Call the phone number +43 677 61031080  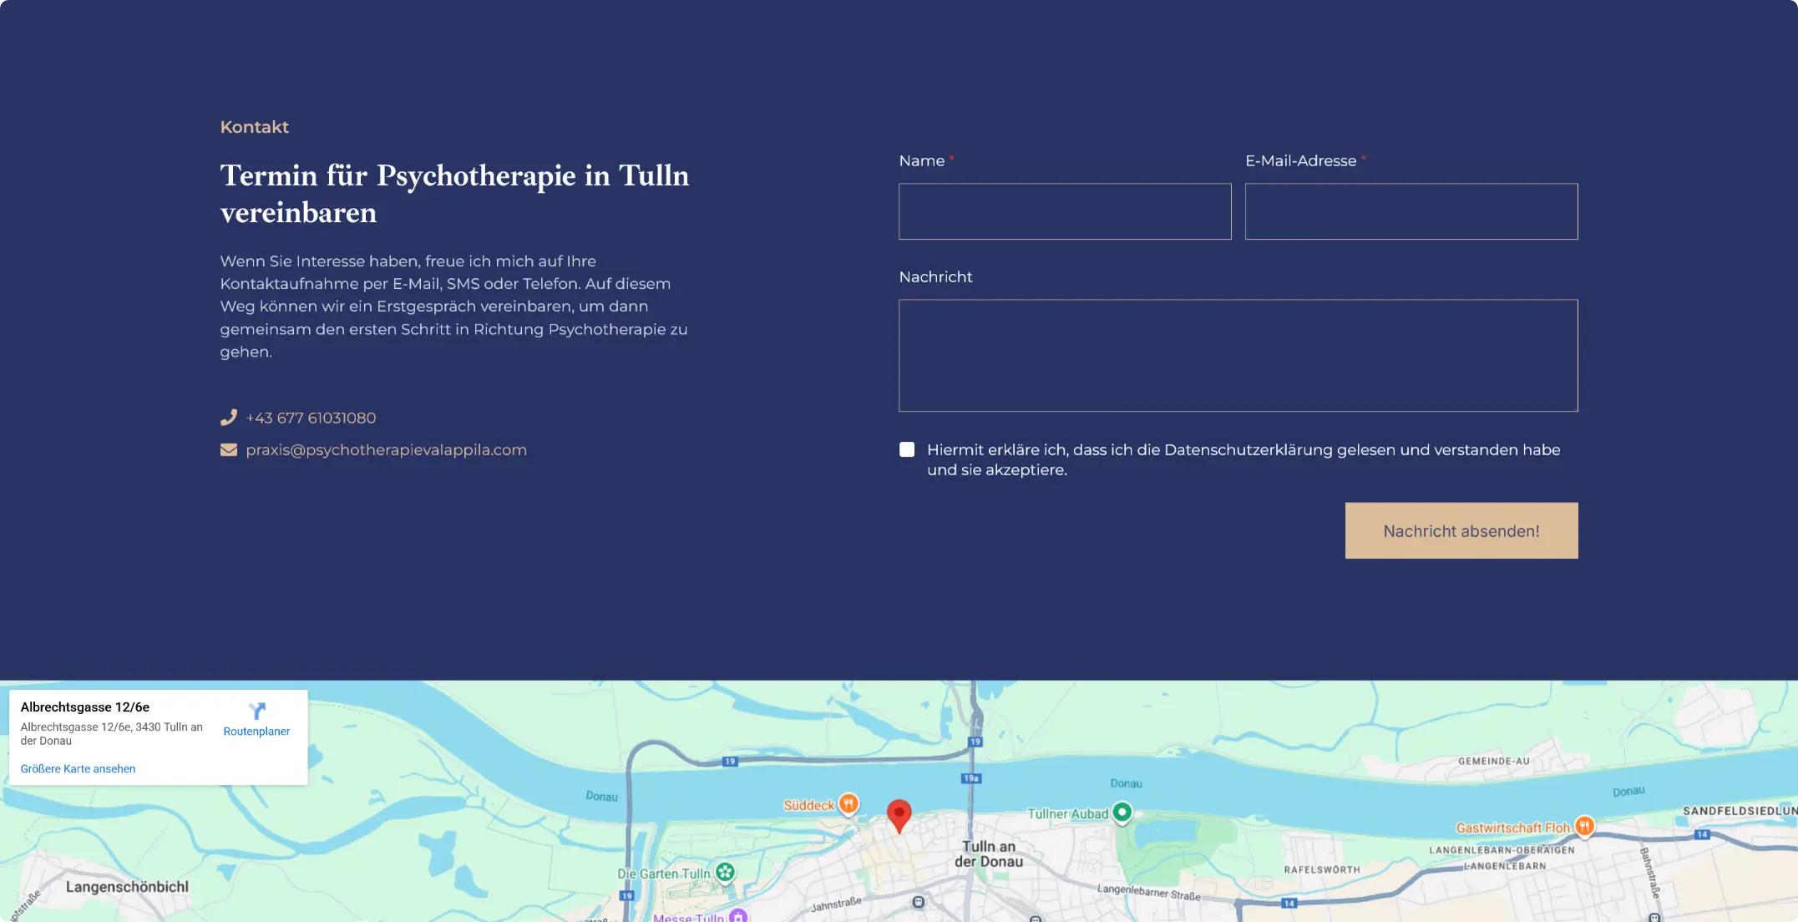point(311,418)
